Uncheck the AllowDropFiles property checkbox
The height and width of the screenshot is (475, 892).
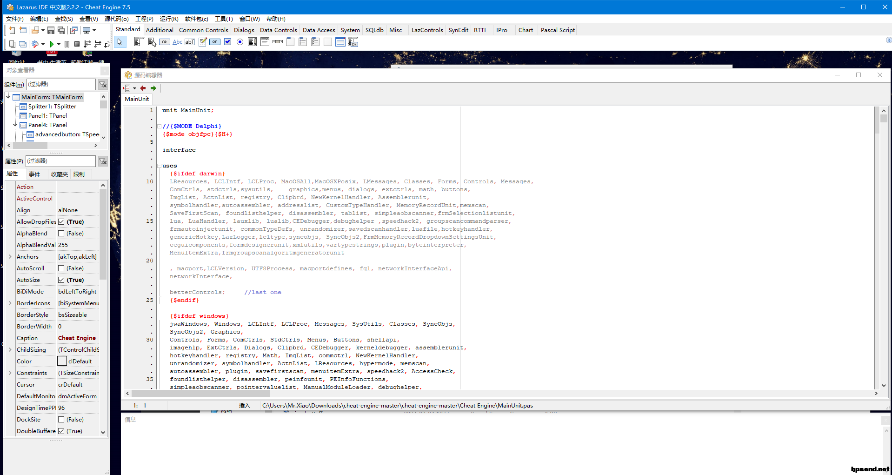(61, 222)
